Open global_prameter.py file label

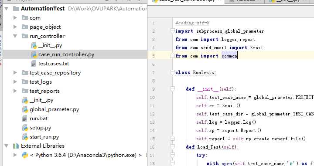click(x=54, y=109)
